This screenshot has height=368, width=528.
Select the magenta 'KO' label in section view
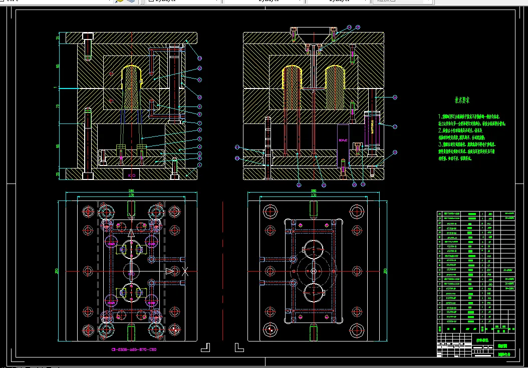point(132,175)
